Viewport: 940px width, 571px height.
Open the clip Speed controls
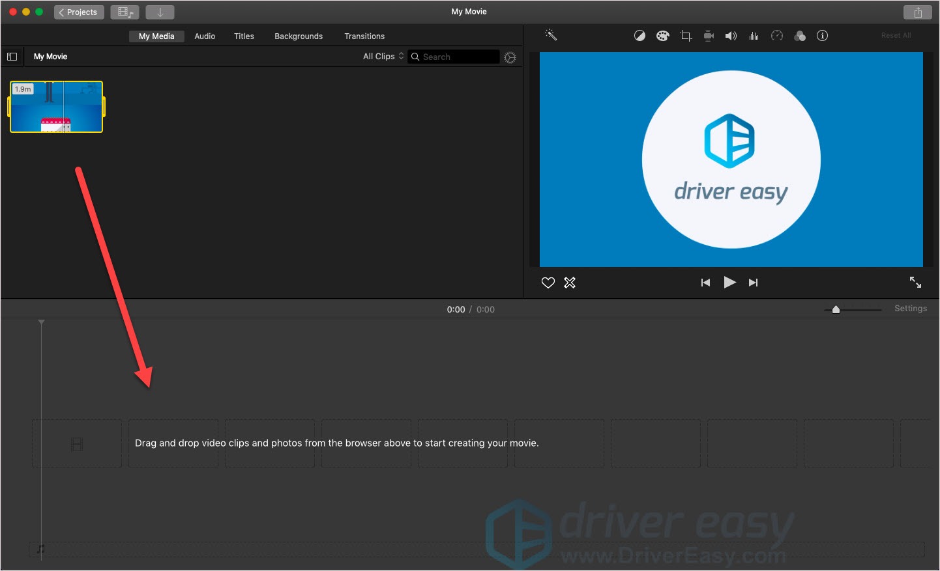[776, 36]
